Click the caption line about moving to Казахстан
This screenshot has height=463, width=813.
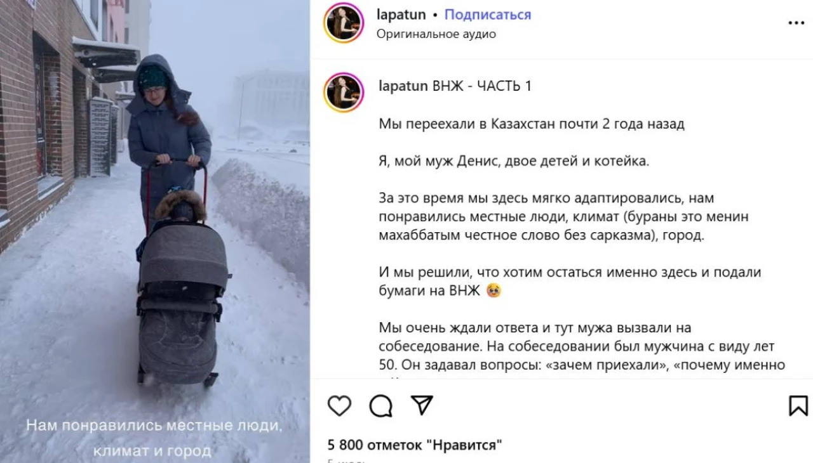[531, 124]
